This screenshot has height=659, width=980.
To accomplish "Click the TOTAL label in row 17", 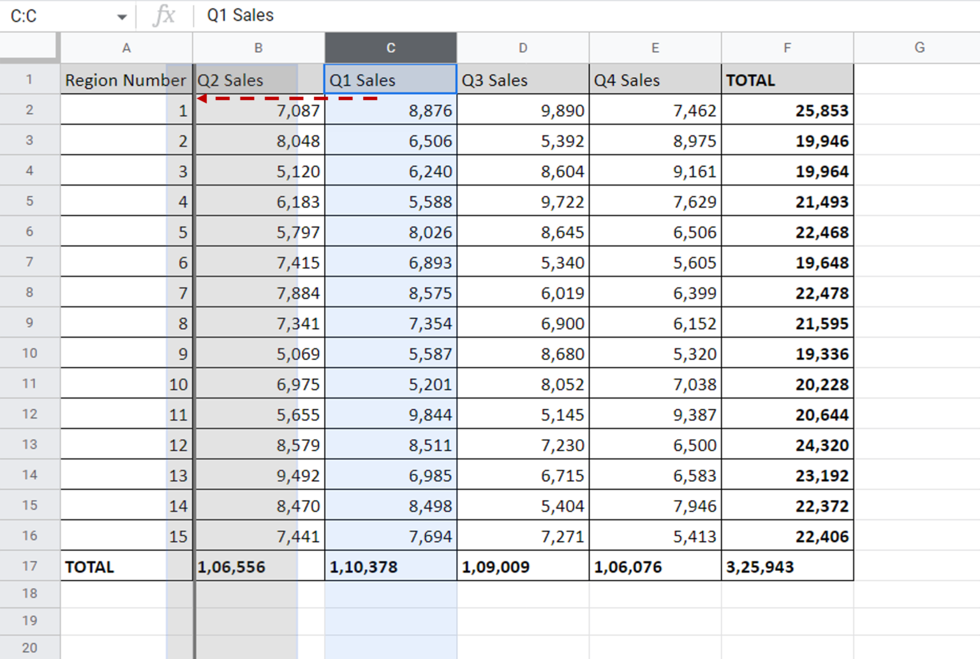I will (126, 566).
